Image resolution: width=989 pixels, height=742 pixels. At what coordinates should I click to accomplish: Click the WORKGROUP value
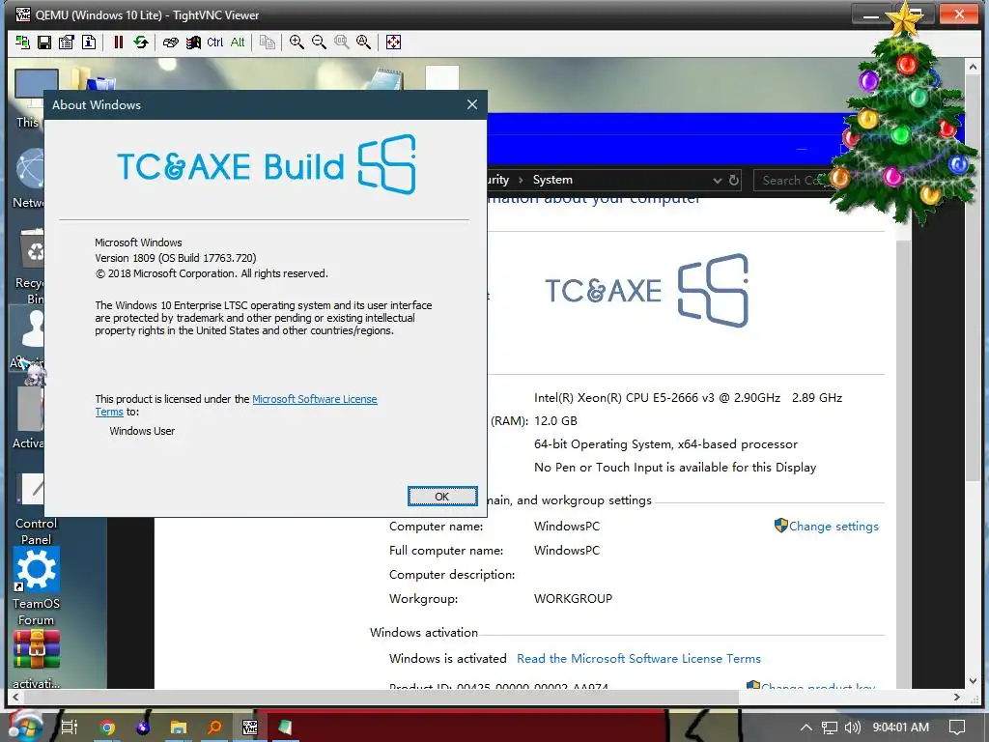(573, 599)
